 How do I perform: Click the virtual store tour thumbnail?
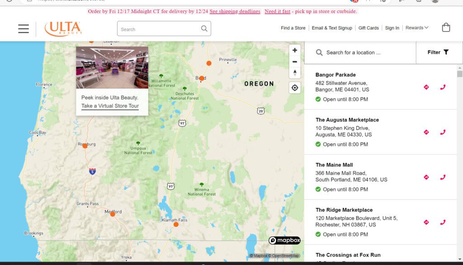tap(112, 67)
